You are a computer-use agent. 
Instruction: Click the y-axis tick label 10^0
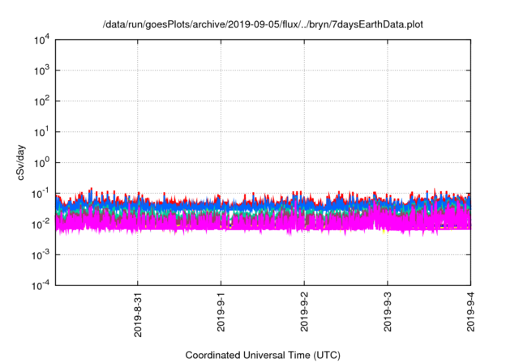tap(41, 163)
